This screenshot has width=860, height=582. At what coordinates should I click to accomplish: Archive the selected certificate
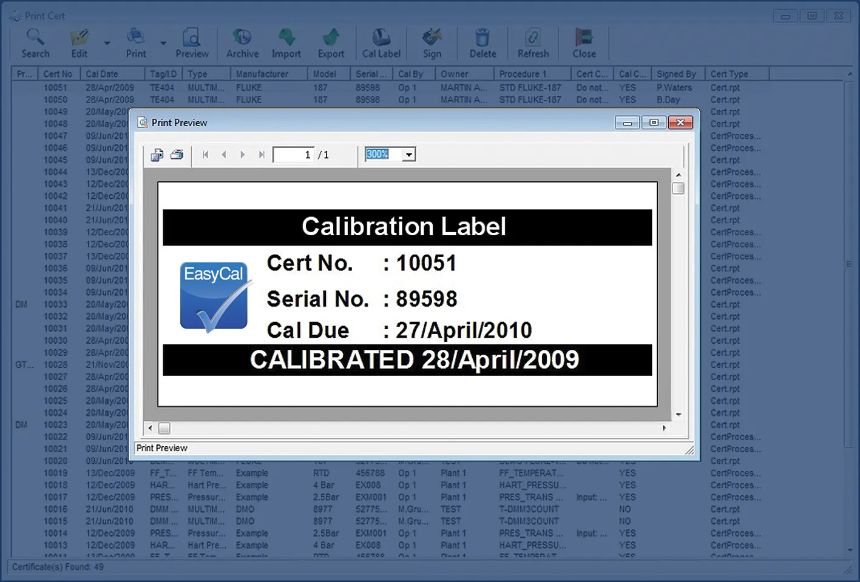[x=242, y=42]
